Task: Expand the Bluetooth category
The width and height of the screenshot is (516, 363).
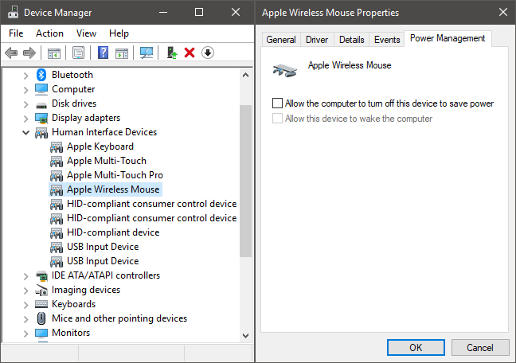Action: coord(26,76)
